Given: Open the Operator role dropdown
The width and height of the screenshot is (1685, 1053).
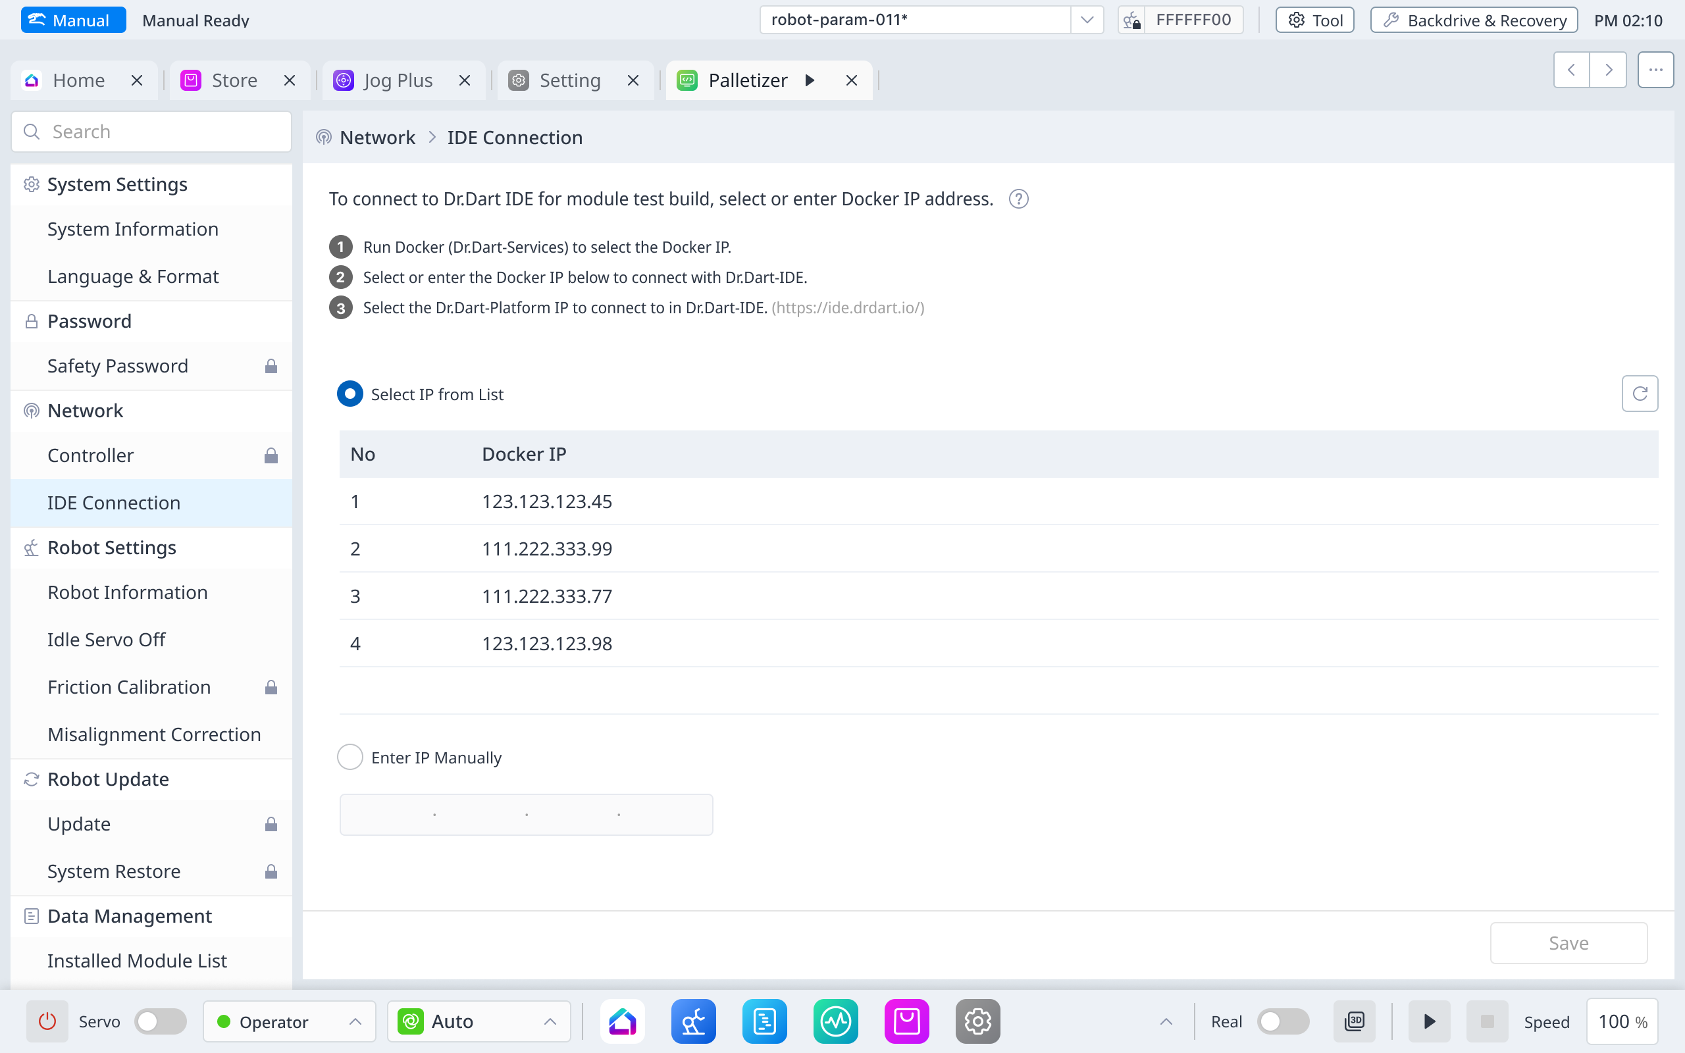Looking at the screenshot, I should pos(289,1021).
